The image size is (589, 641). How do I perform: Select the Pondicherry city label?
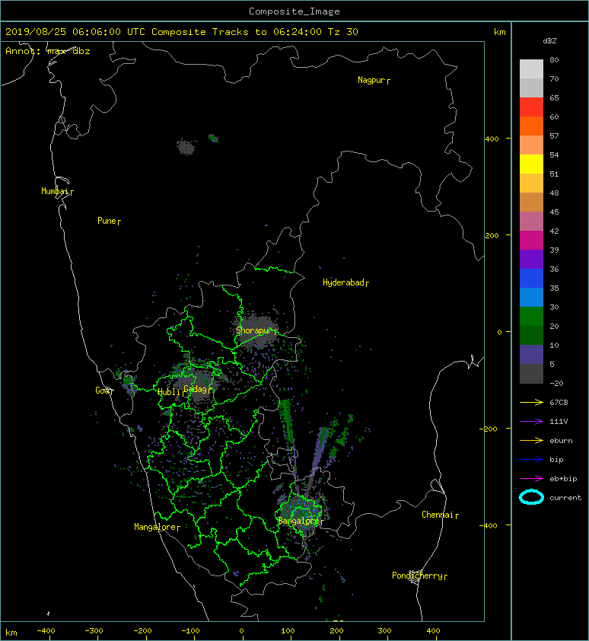click(419, 576)
